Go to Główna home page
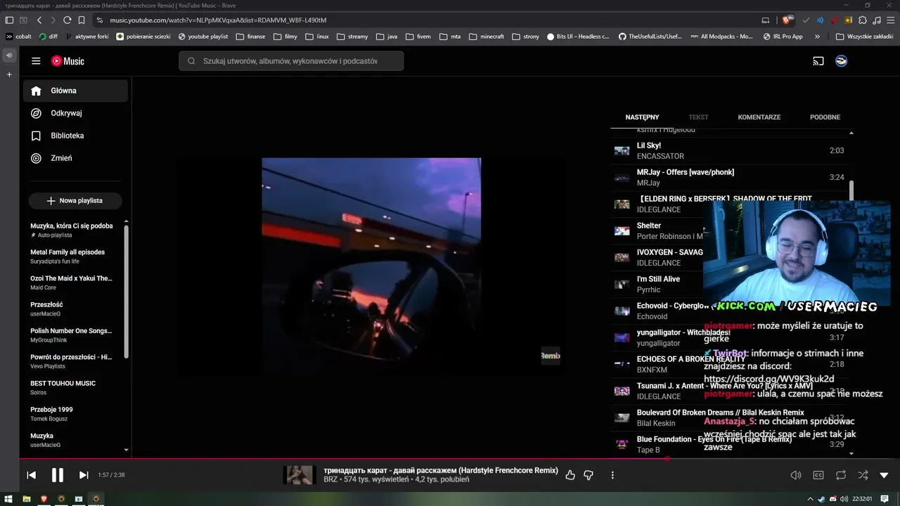 pyautogui.click(x=75, y=91)
